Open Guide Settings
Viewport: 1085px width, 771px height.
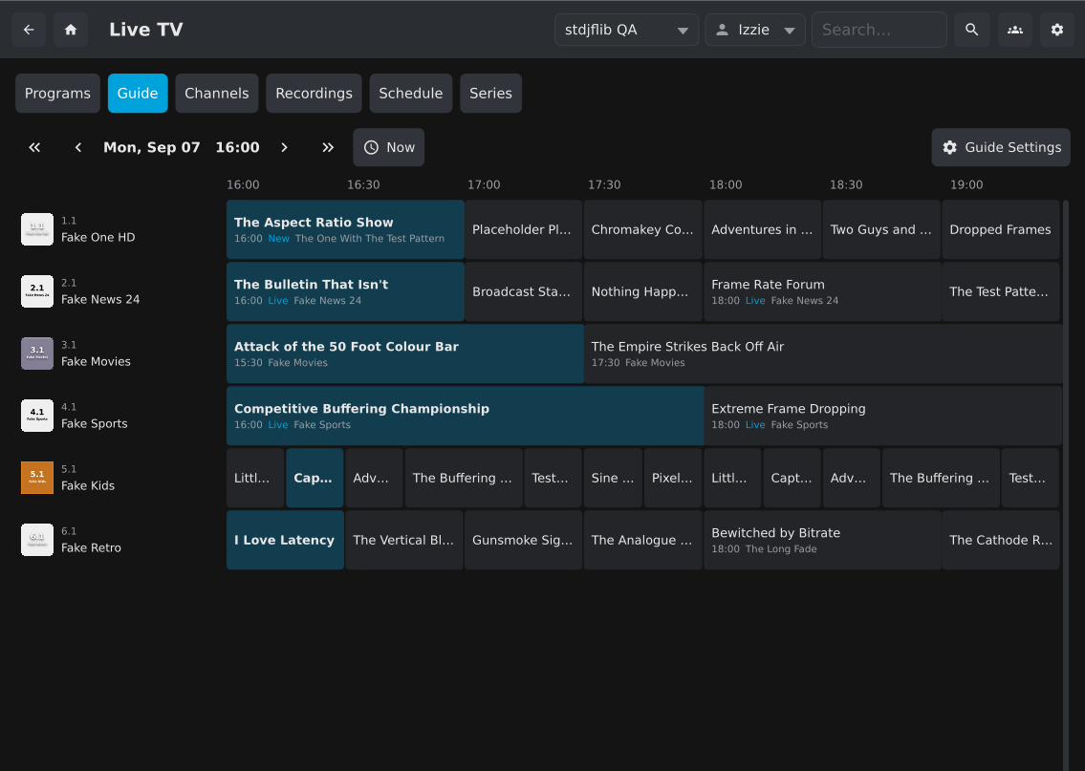pos(1001,147)
